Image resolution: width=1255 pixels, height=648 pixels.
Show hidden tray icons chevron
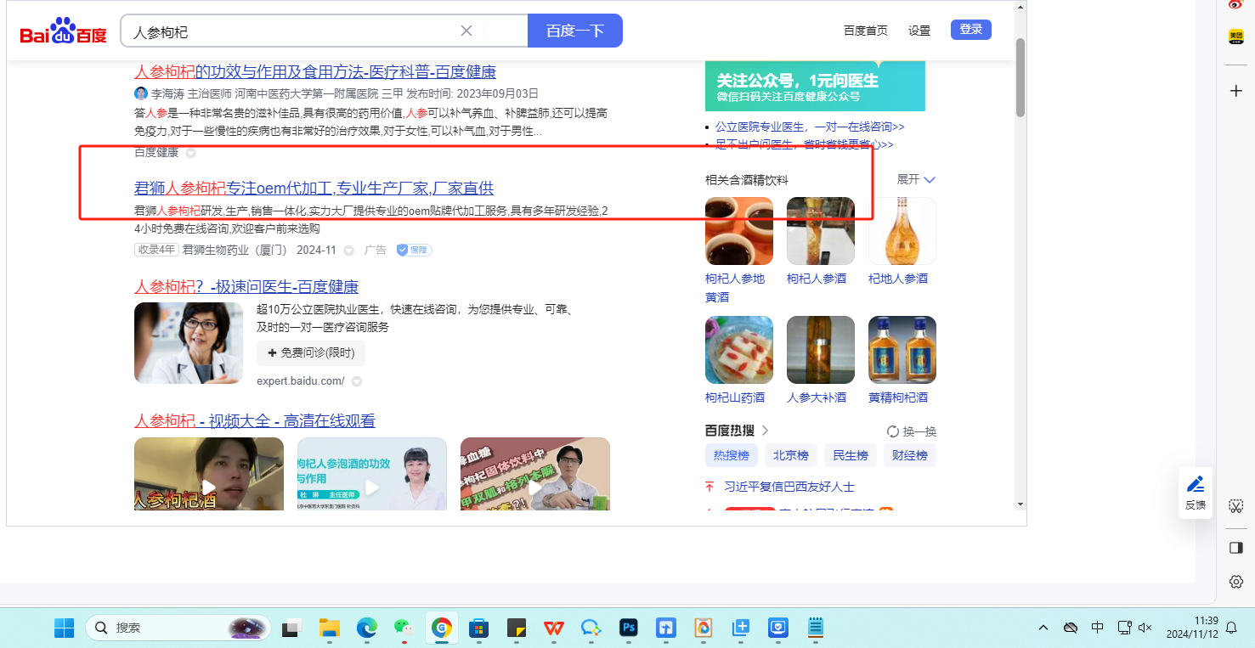[x=1043, y=628]
